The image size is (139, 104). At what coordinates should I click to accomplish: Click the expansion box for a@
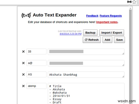coord(86,63)
